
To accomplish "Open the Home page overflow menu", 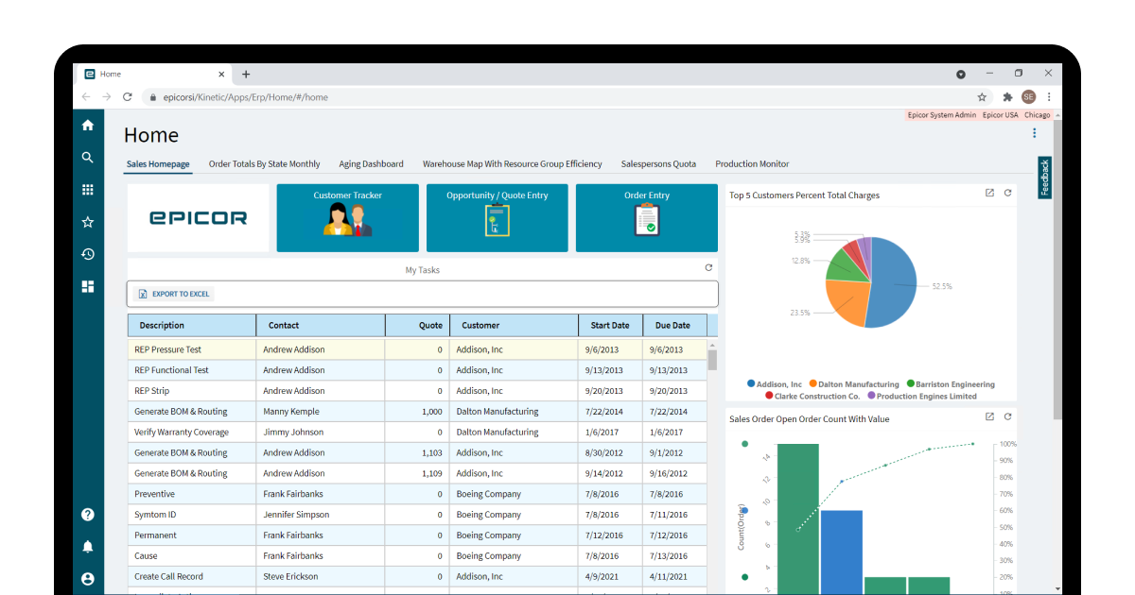I will click(1035, 133).
